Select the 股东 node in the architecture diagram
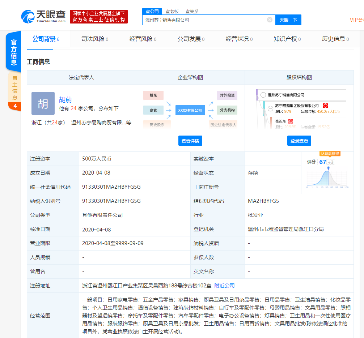 pyautogui.click(x=153, y=95)
